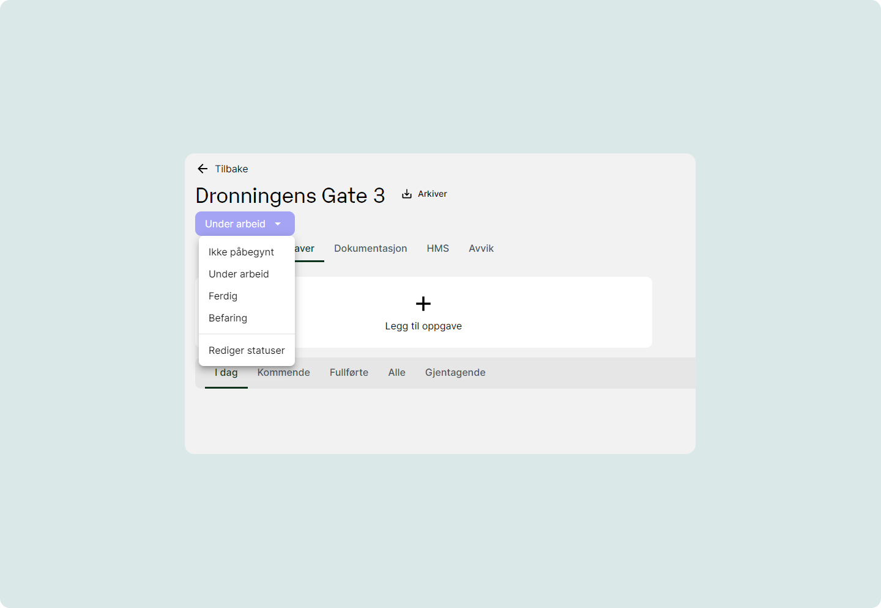The width and height of the screenshot is (881, 608).
Task: Click the plus icon to add task
Action: point(423,304)
